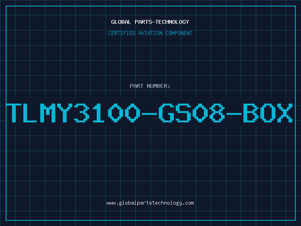The height and width of the screenshot is (226, 301).
Task: Open the www.globalpartstechnology.com link
Action: tap(150, 203)
